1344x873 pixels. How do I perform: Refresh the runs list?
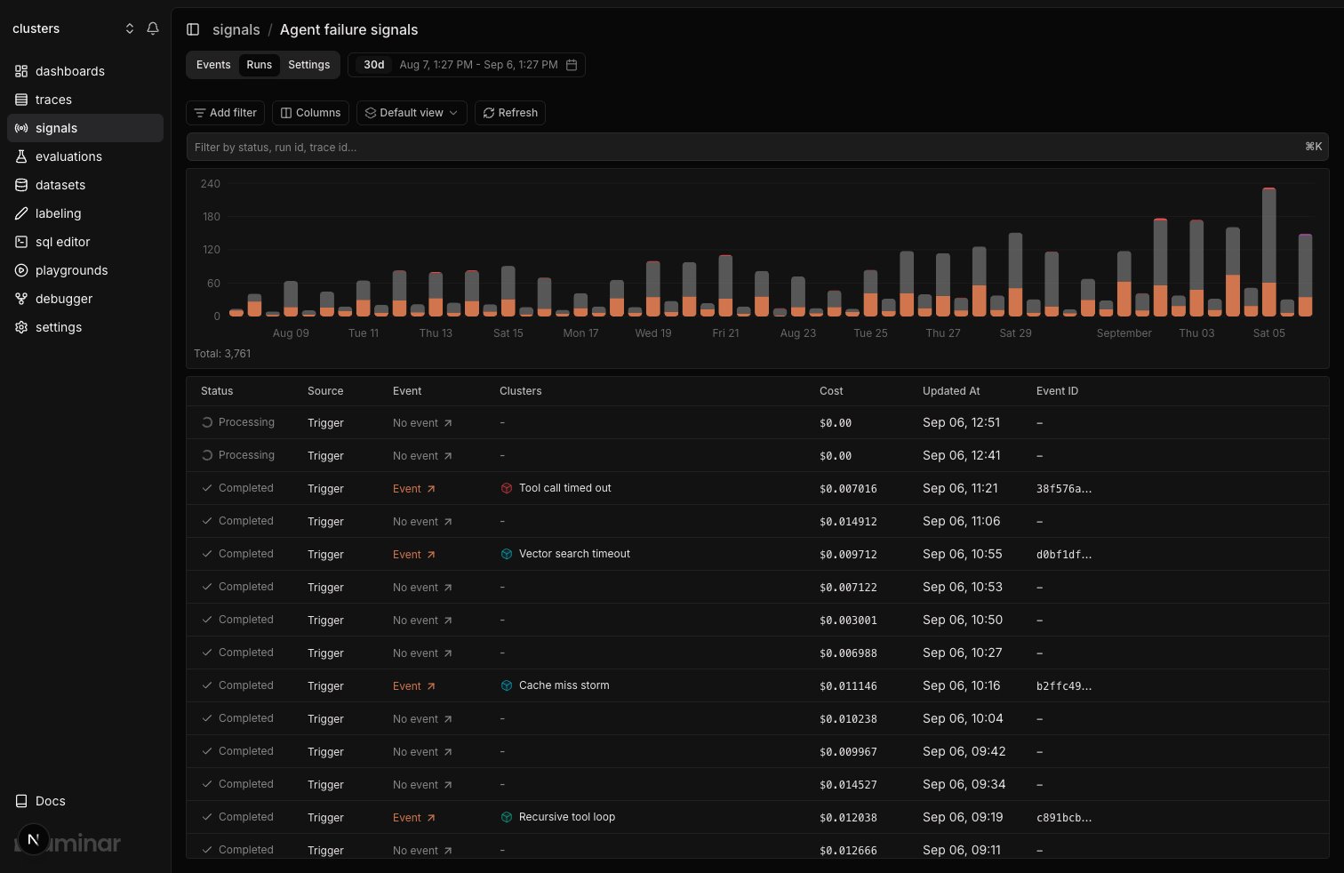[x=510, y=113]
